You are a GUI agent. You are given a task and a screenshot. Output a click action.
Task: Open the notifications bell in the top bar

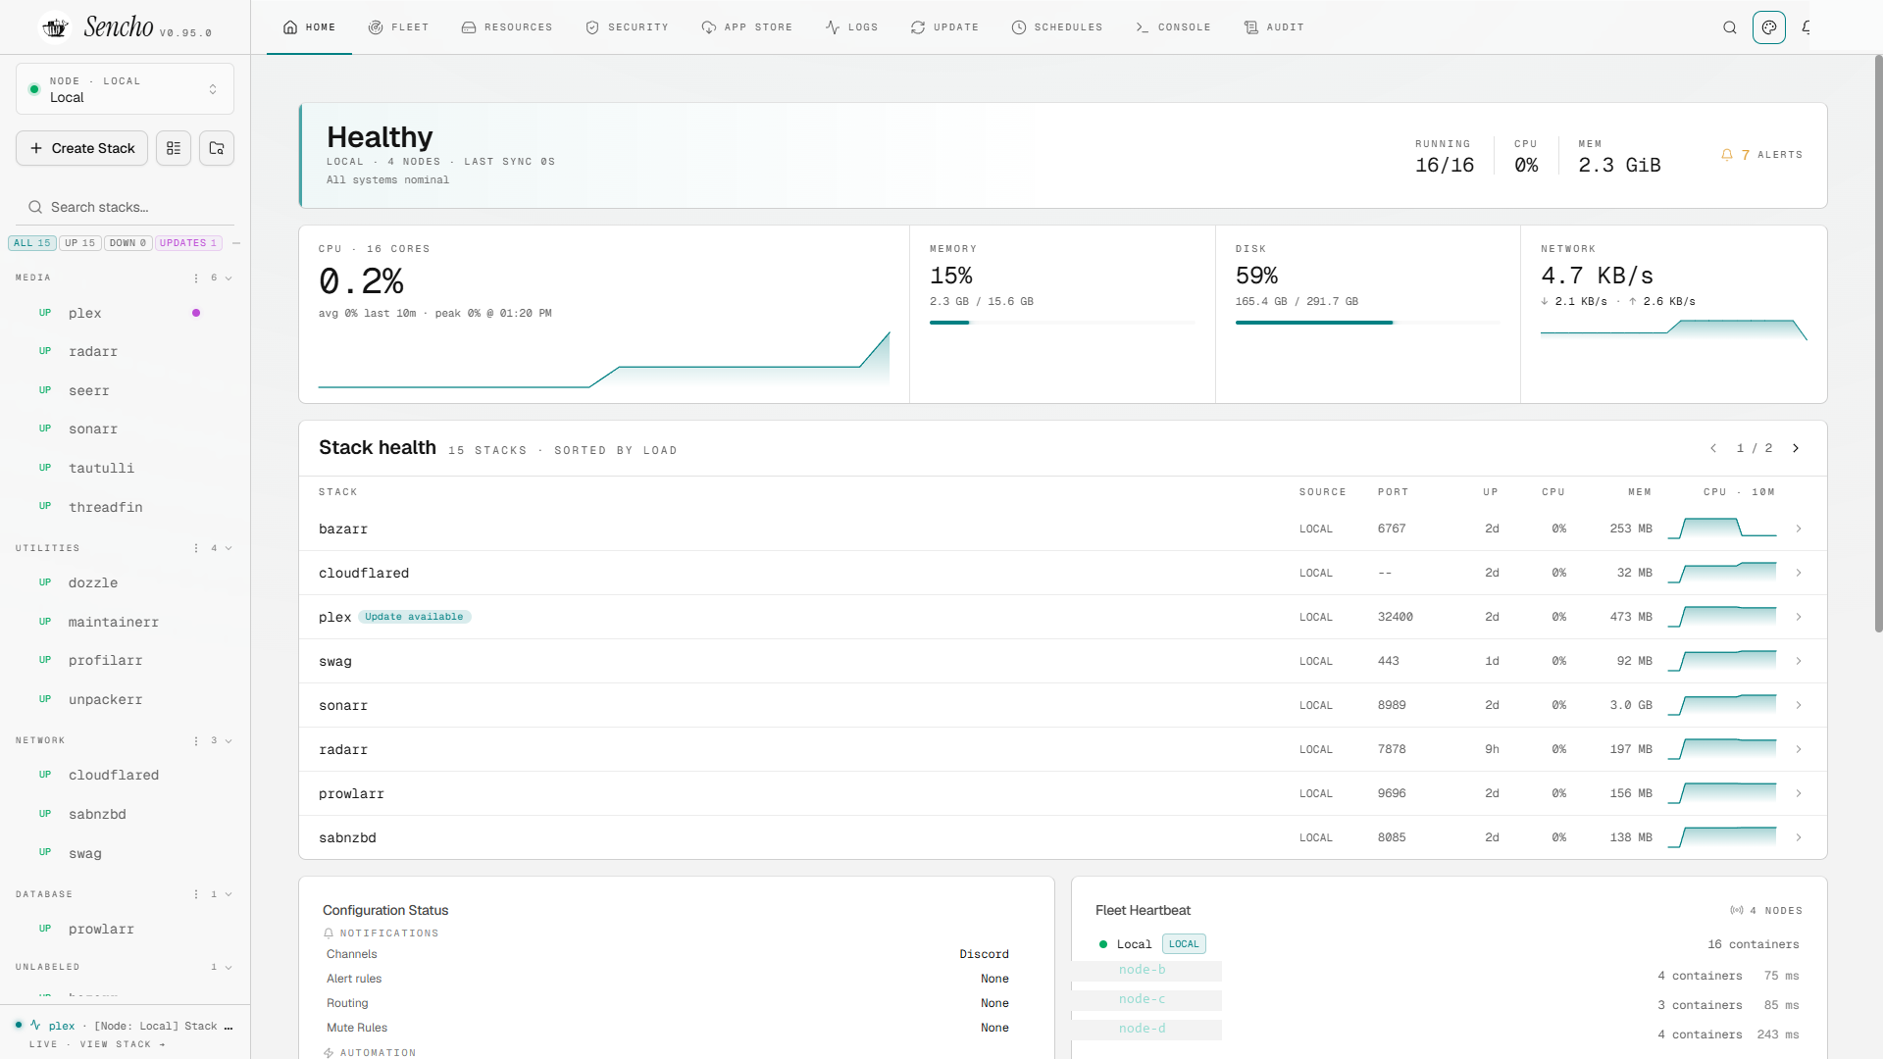(x=1807, y=27)
